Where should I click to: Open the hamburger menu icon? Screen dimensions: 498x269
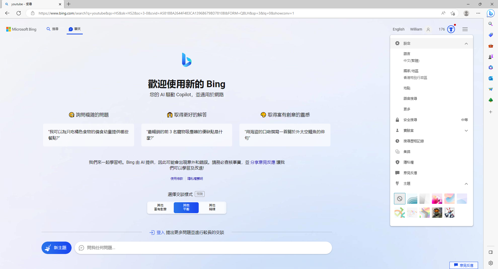(x=465, y=29)
